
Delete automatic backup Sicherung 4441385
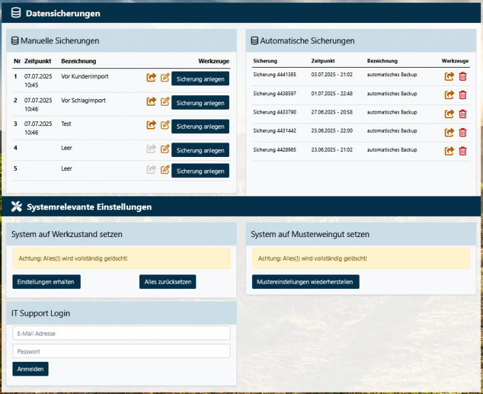(463, 76)
